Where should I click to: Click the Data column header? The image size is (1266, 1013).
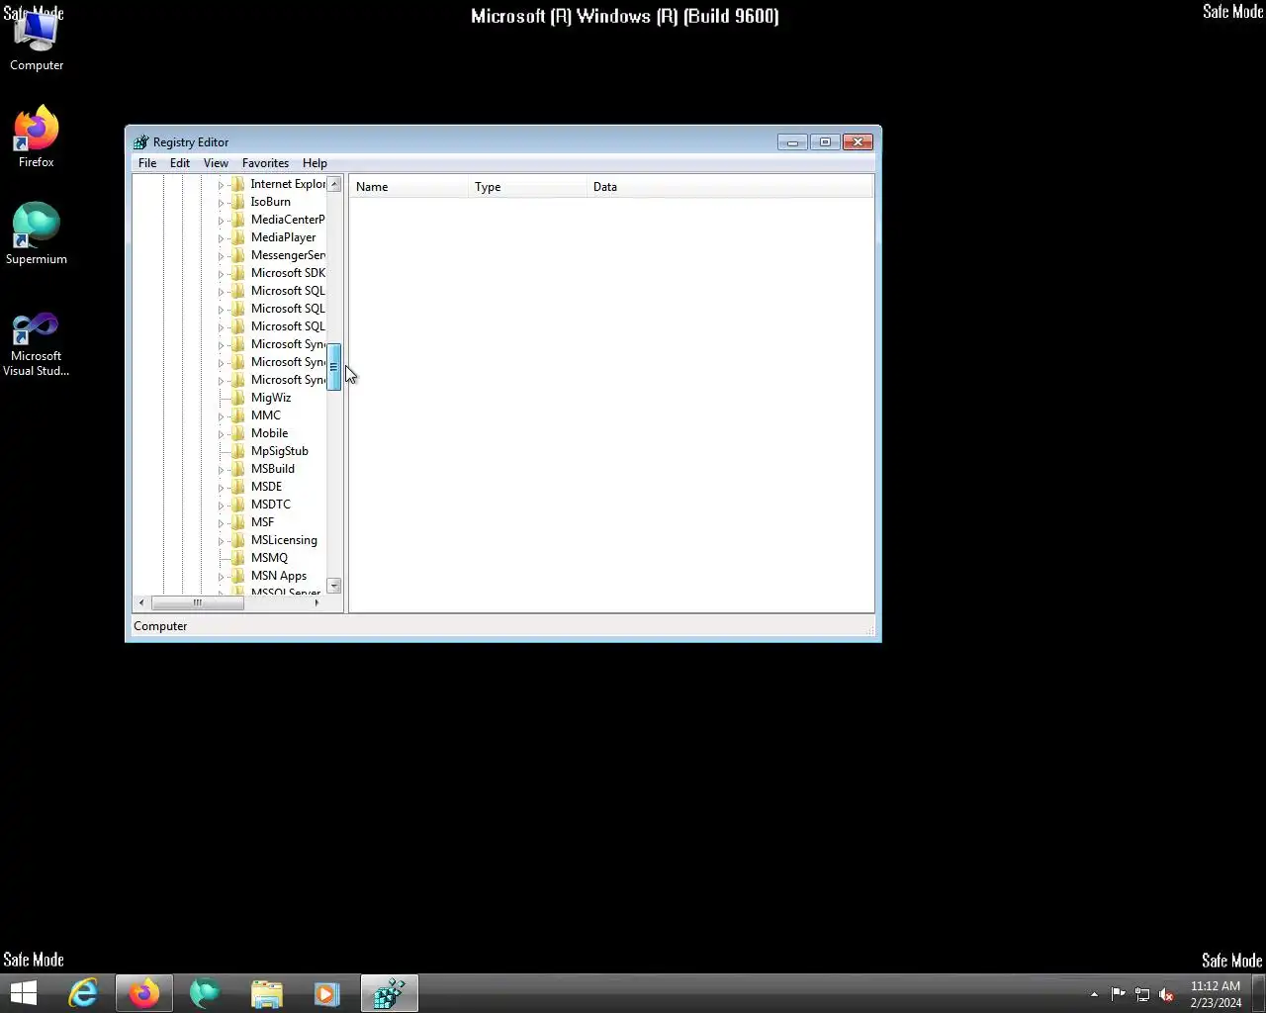(730, 187)
